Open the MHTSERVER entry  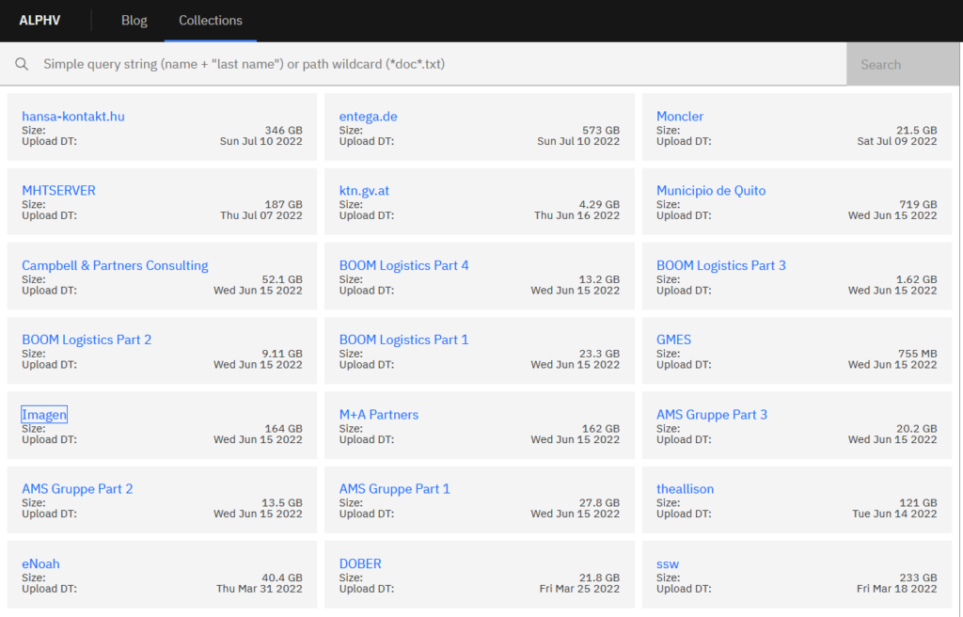(58, 190)
